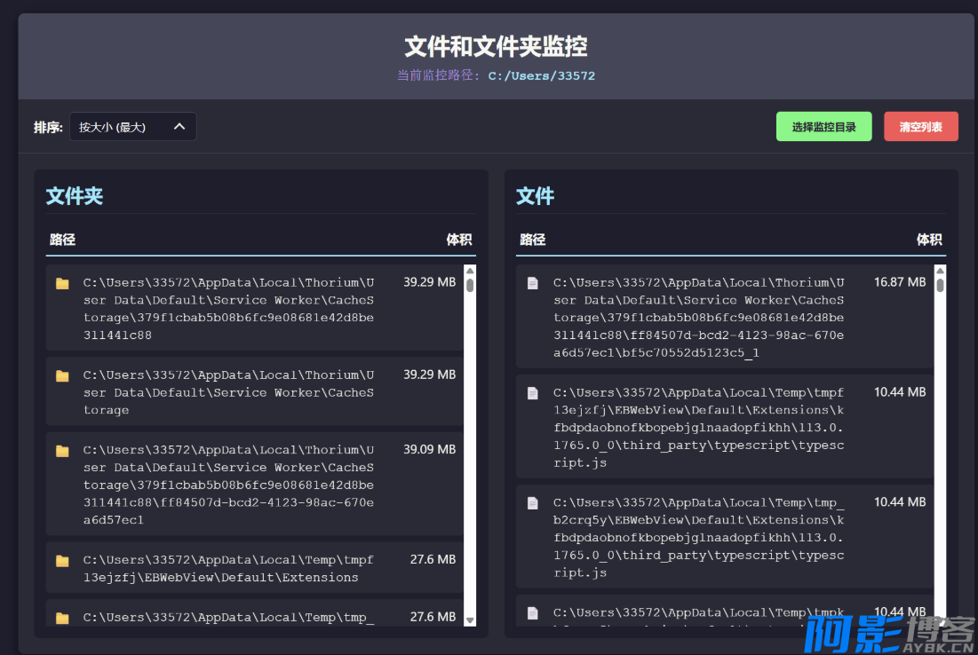The height and width of the screenshot is (655, 978).
Task: Click file icon of tmp_b2crq5y typescript.js entry
Action: [x=533, y=503]
